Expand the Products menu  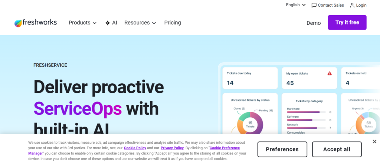click(82, 23)
